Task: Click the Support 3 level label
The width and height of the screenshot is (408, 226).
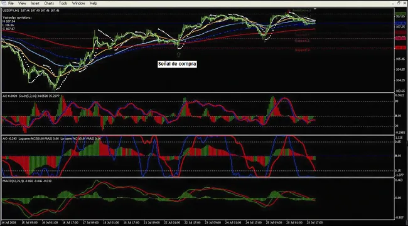Action: pos(302,49)
